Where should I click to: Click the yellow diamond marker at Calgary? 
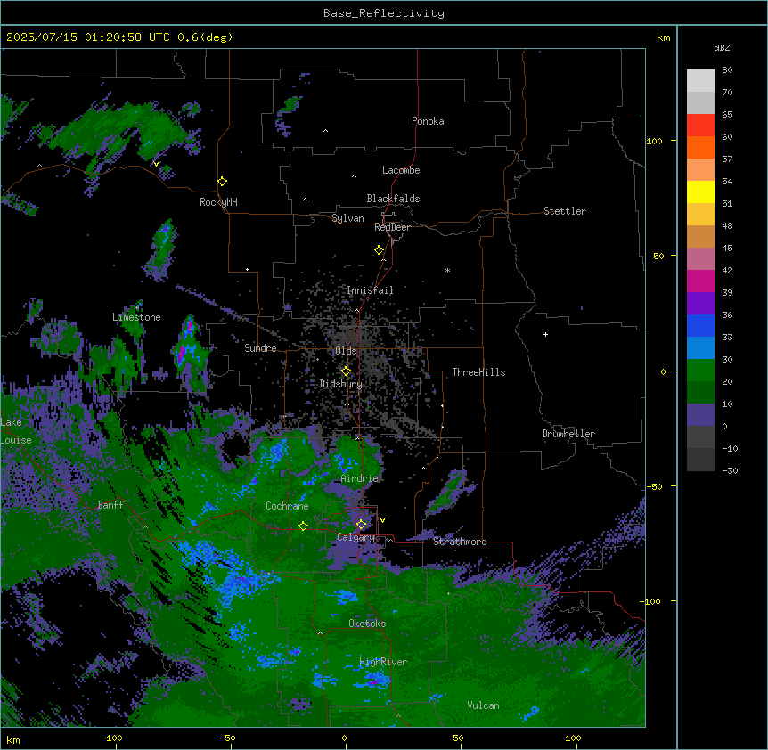361,525
